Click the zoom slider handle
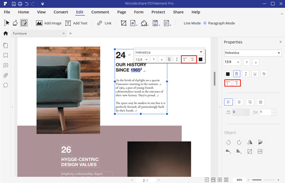Screen dimensions: 285x183 tap(262, 180)
